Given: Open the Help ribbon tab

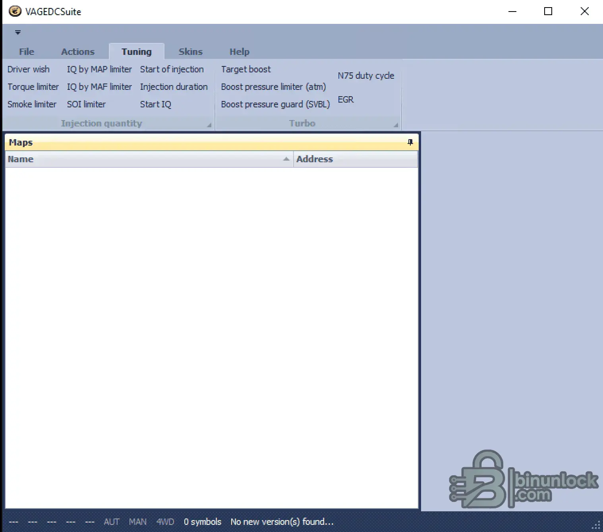Looking at the screenshot, I should [240, 52].
